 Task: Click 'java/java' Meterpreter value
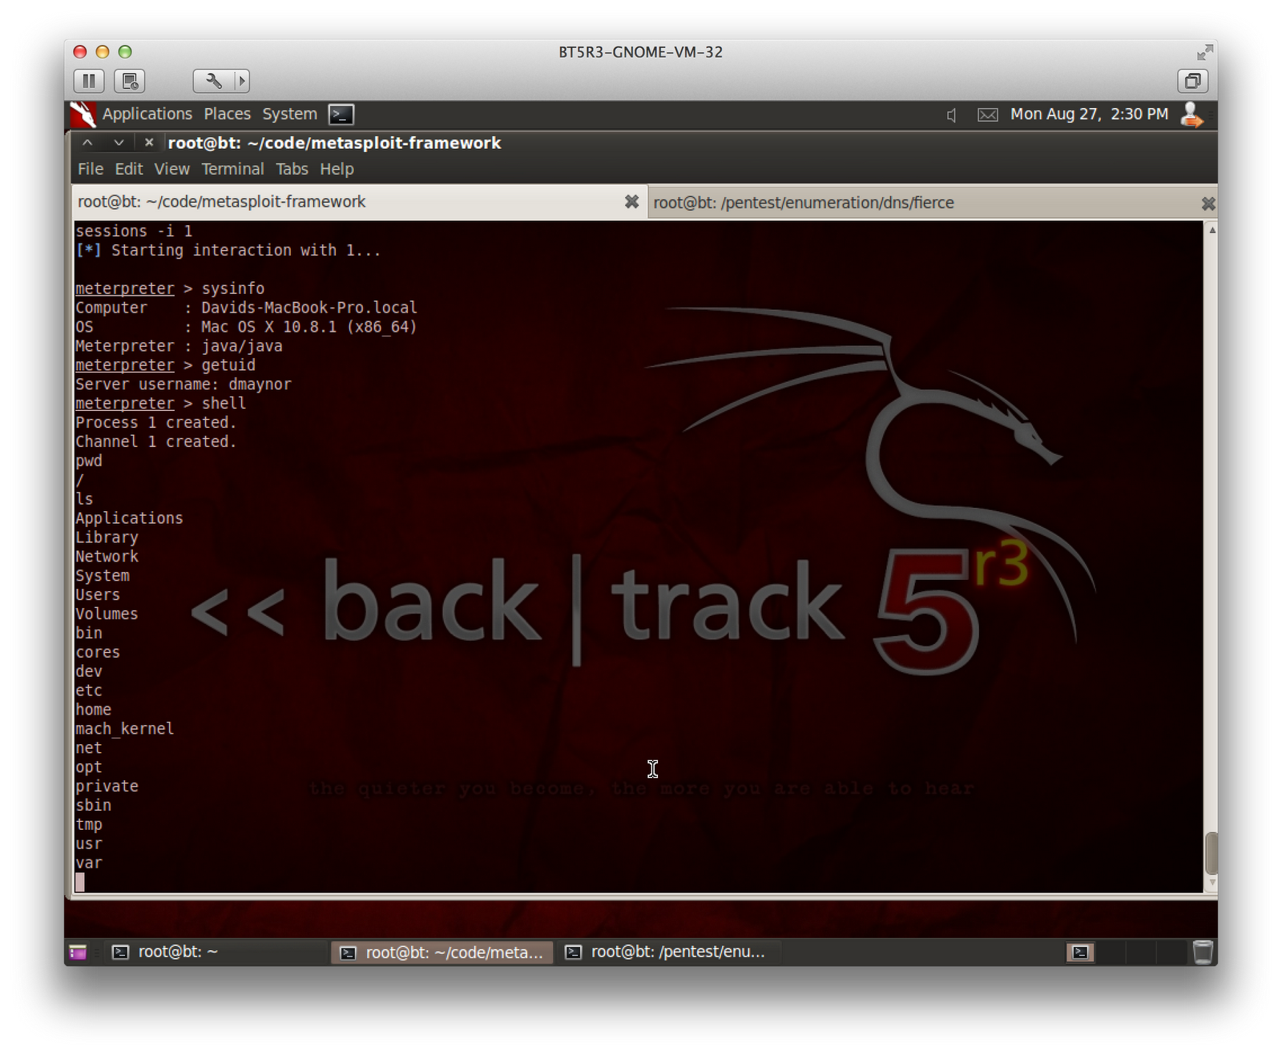pos(242,346)
